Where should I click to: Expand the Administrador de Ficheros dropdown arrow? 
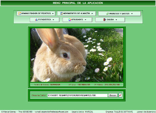53,13
